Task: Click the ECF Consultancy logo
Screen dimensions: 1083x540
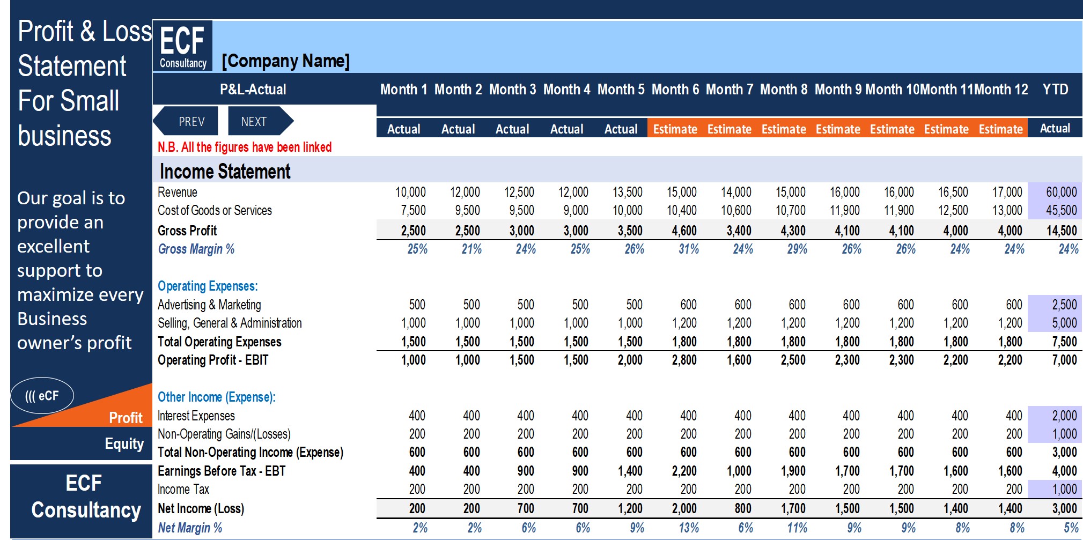Action: (x=183, y=46)
